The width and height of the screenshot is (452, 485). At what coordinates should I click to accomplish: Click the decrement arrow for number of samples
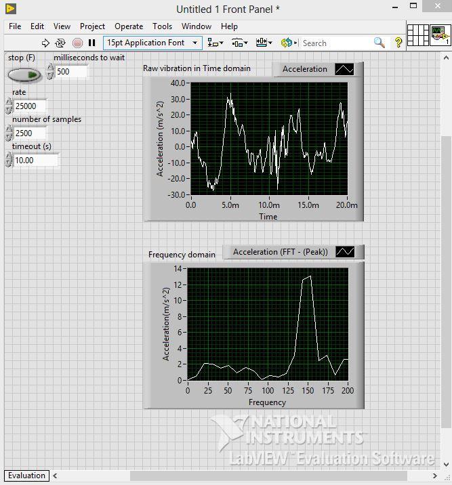coord(9,138)
